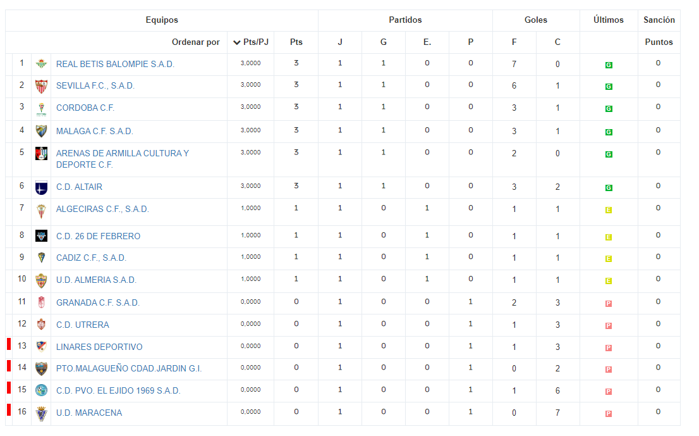Screen dimensions: 699x436
Task: Open ALGECIRAS C.F., S.A.D. team link
Action: tap(102, 209)
